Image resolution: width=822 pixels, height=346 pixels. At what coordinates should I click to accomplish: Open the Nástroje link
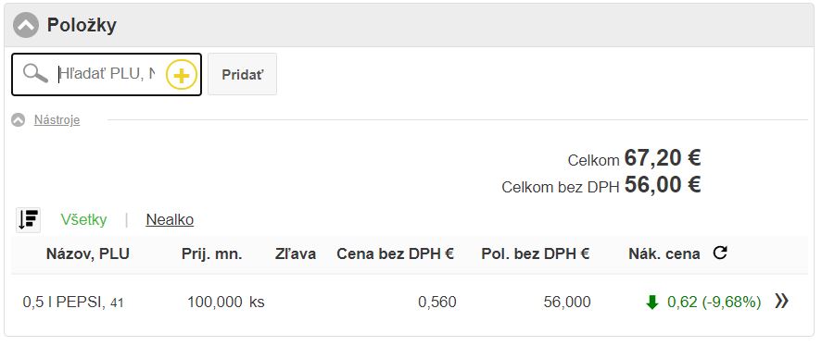tap(57, 120)
